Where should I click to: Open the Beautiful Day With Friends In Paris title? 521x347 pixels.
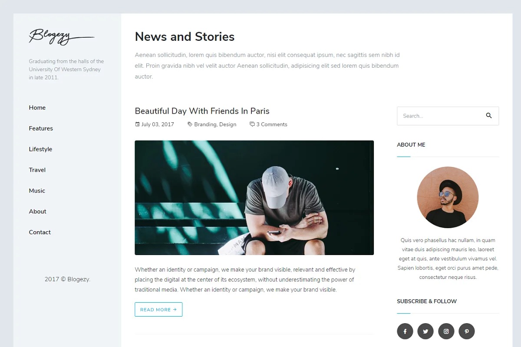pos(202,111)
